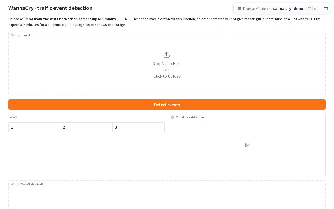334x209 pixels.
Task: Click the bold '1 minute,' text
Action: pos(110,19)
